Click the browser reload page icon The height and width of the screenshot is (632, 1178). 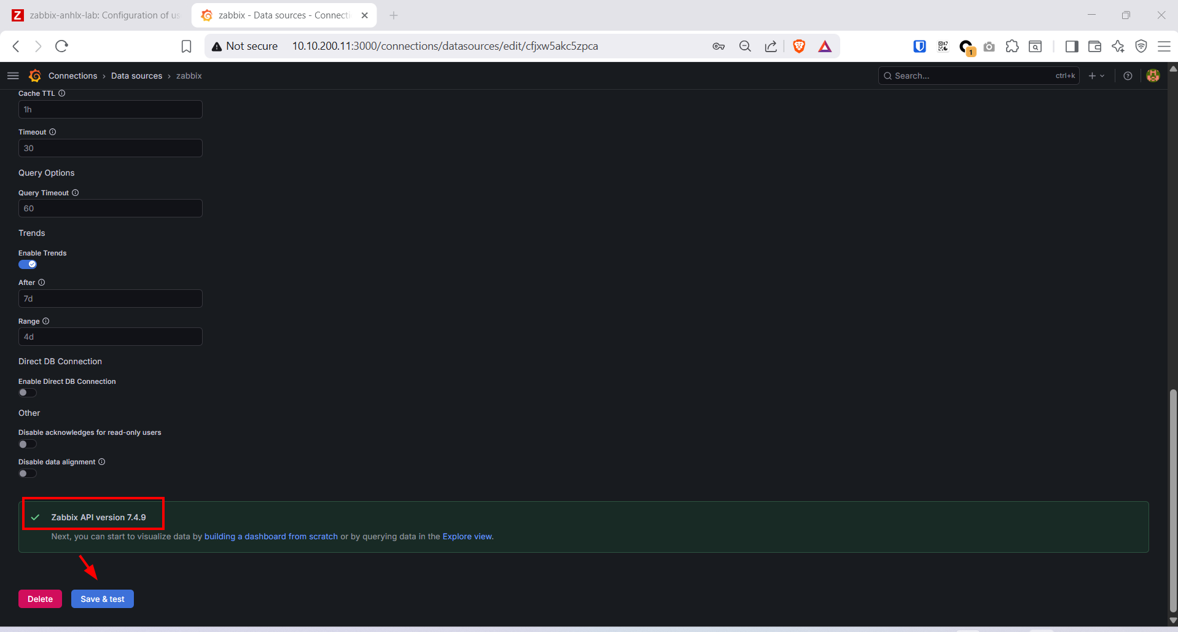(62, 46)
